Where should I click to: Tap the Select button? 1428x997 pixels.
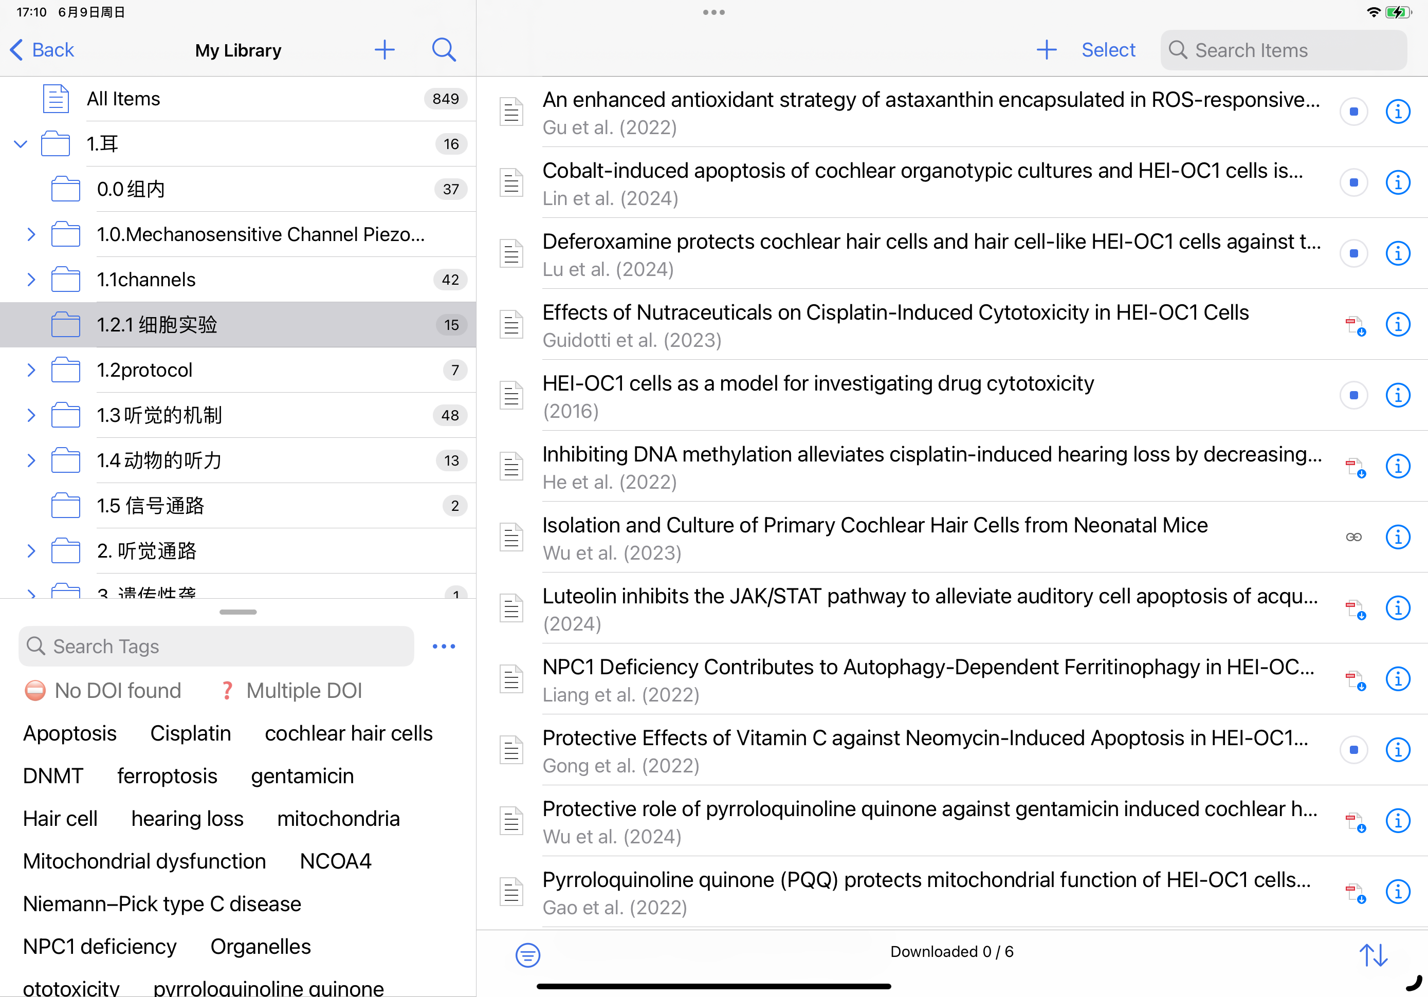click(1108, 50)
